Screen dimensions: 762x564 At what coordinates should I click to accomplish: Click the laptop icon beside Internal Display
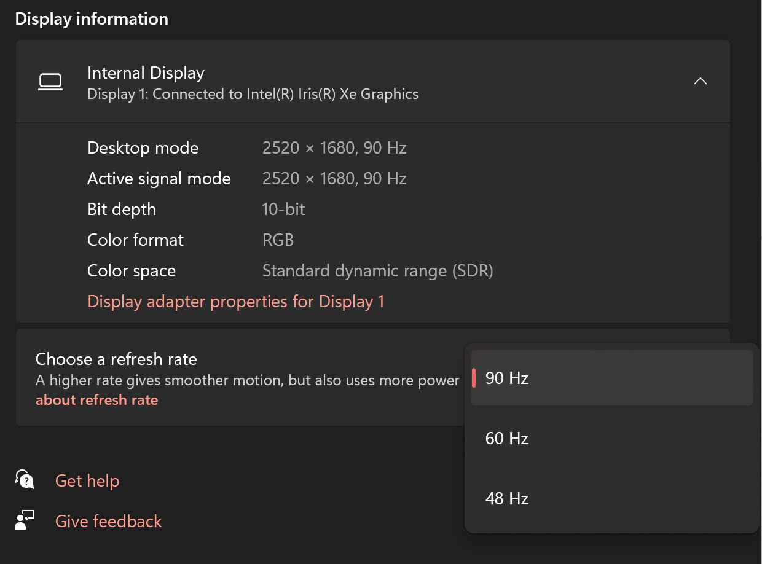[x=50, y=82]
